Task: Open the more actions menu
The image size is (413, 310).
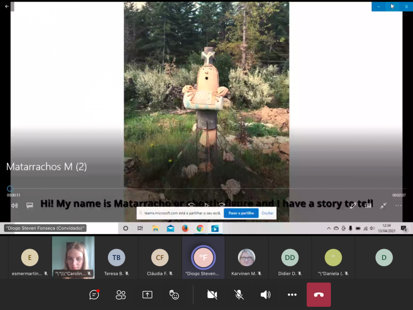Action: [292, 295]
